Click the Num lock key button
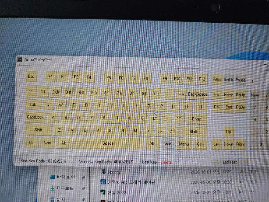Viewport: 269px width, 202px height. coord(255,95)
